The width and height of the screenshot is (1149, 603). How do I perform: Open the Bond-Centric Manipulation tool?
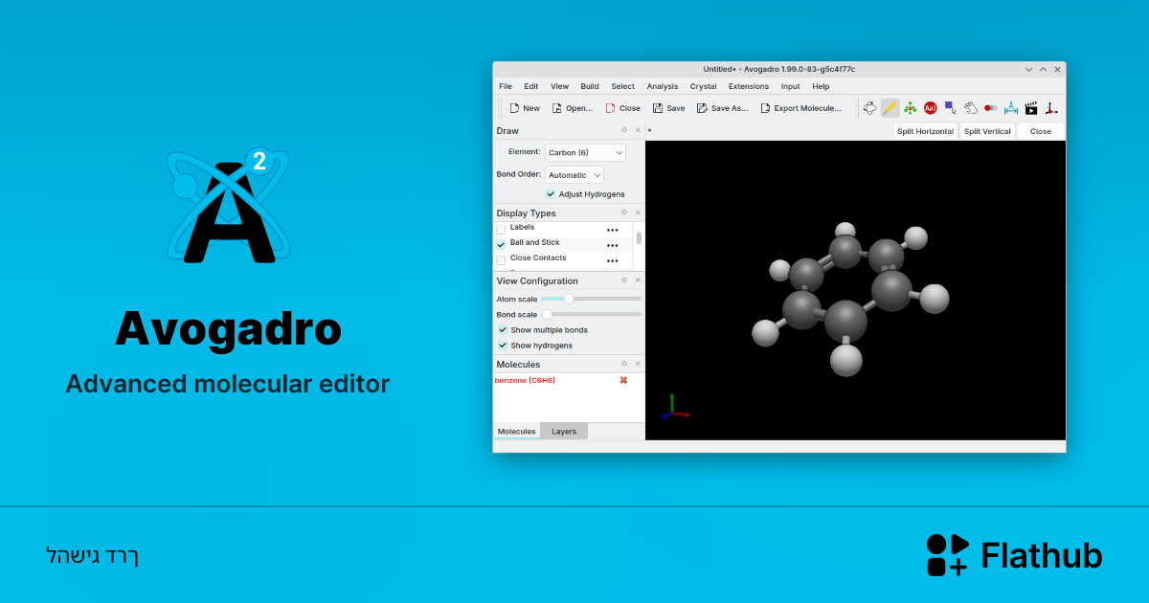[x=910, y=107]
